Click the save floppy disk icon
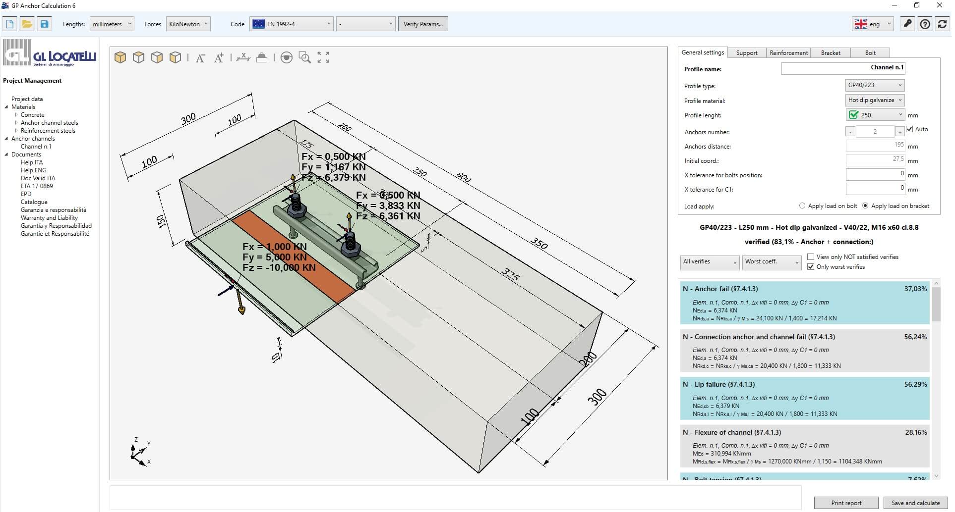Image resolution: width=955 pixels, height=512 pixels. point(44,24)
